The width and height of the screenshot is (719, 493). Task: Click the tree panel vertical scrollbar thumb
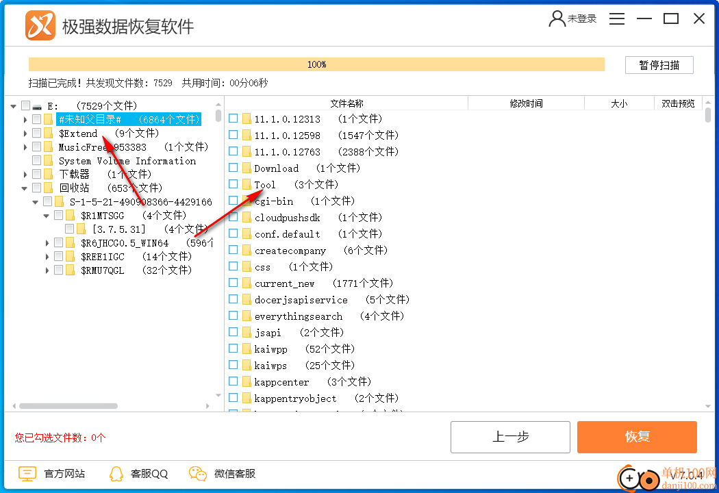[218, 114]
